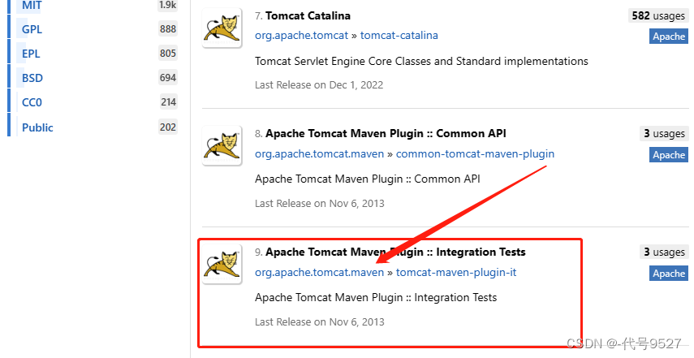Click the Common API Tomcat logo icon
The height and width of the screenshot is (358, 694).
click(222, 146)
